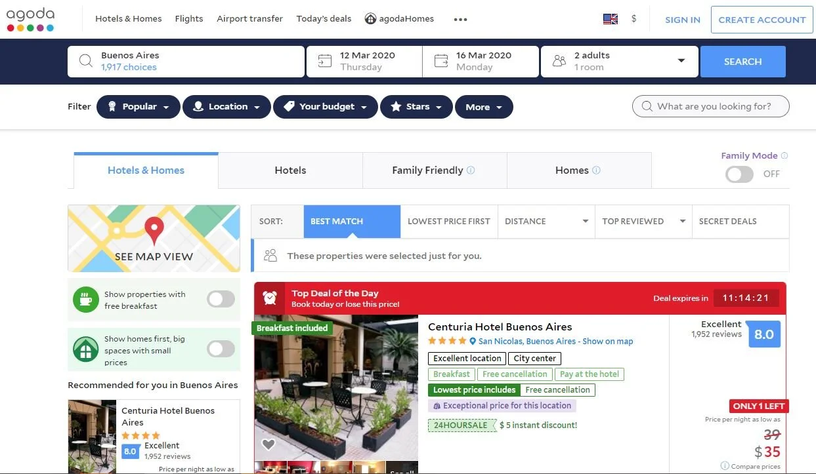Click the guests people icon
The height and width of the screenshot is (474, 816).
[x=559, y=61]
